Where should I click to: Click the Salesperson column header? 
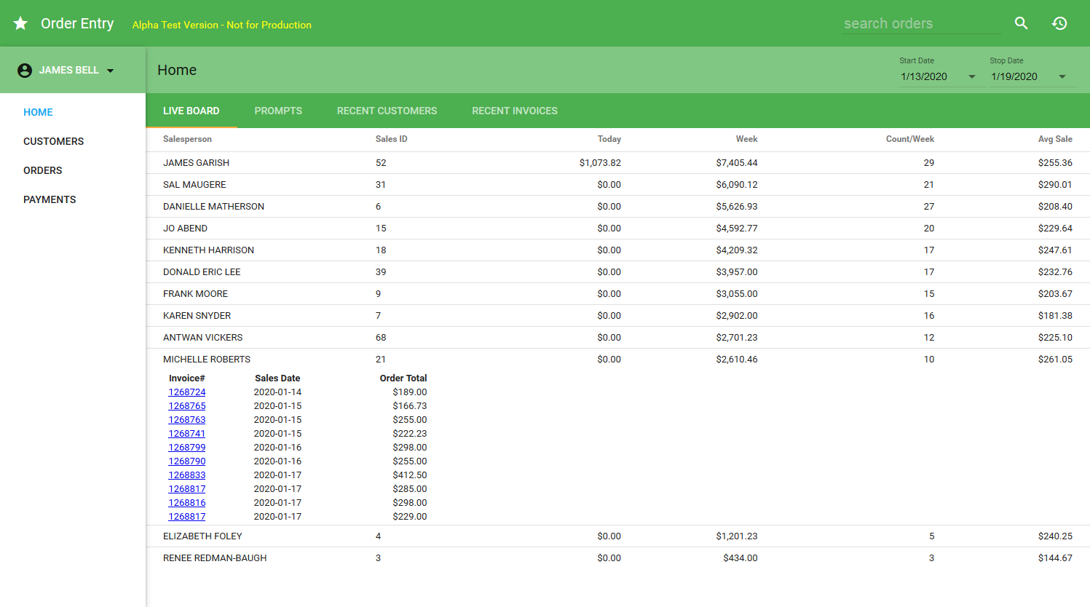187,139
